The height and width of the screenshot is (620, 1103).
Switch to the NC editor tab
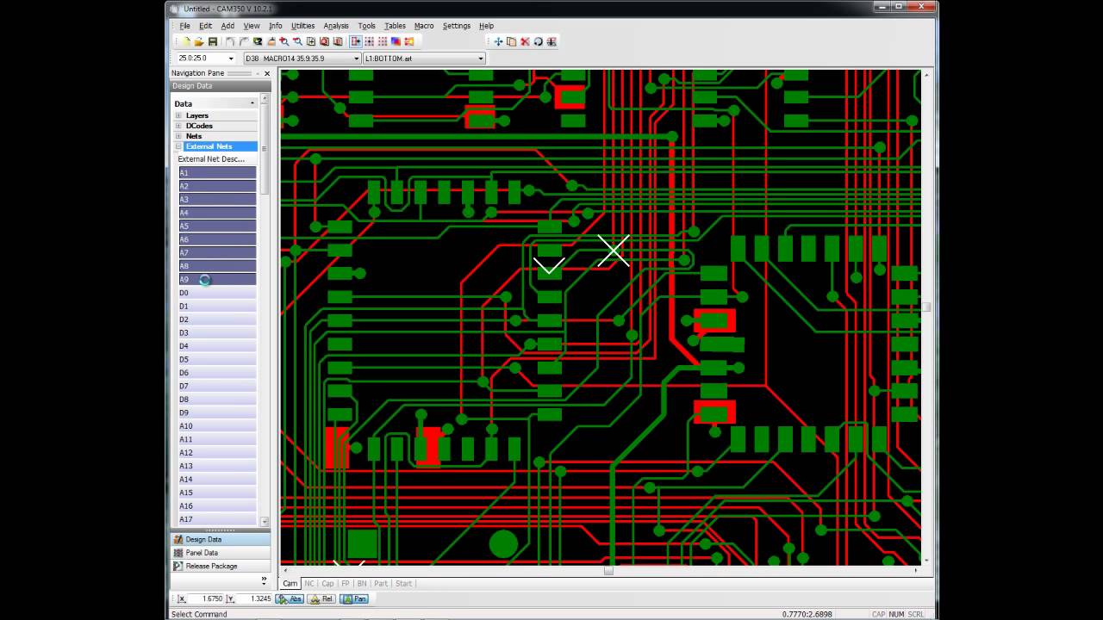click(309, 583)
